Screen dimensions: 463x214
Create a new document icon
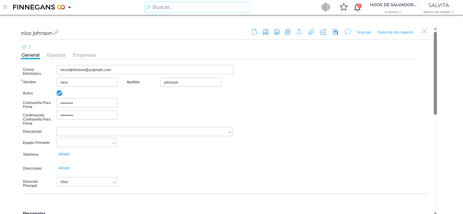coord(254,32)
